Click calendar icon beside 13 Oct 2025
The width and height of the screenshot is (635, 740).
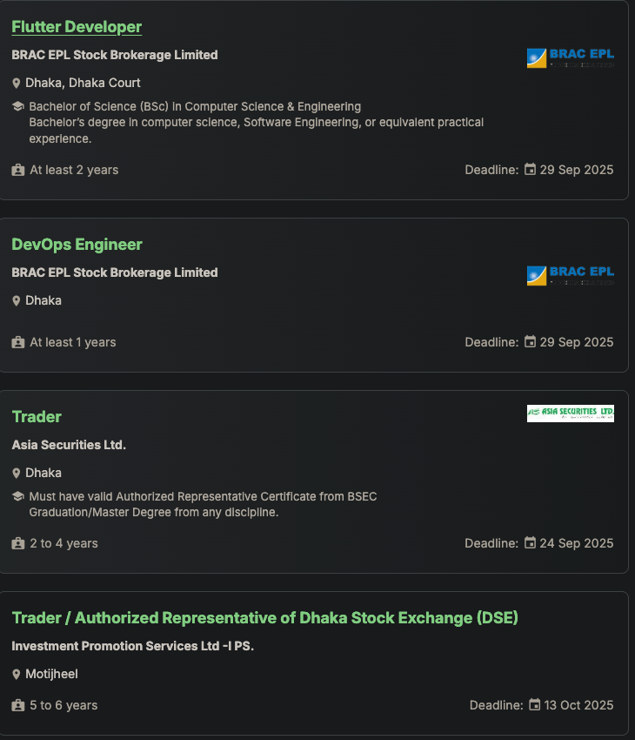(535, 705)
